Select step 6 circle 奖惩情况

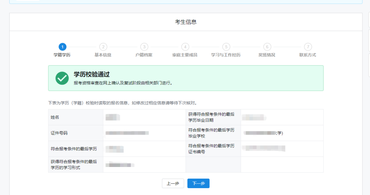(x=267, y=47)
